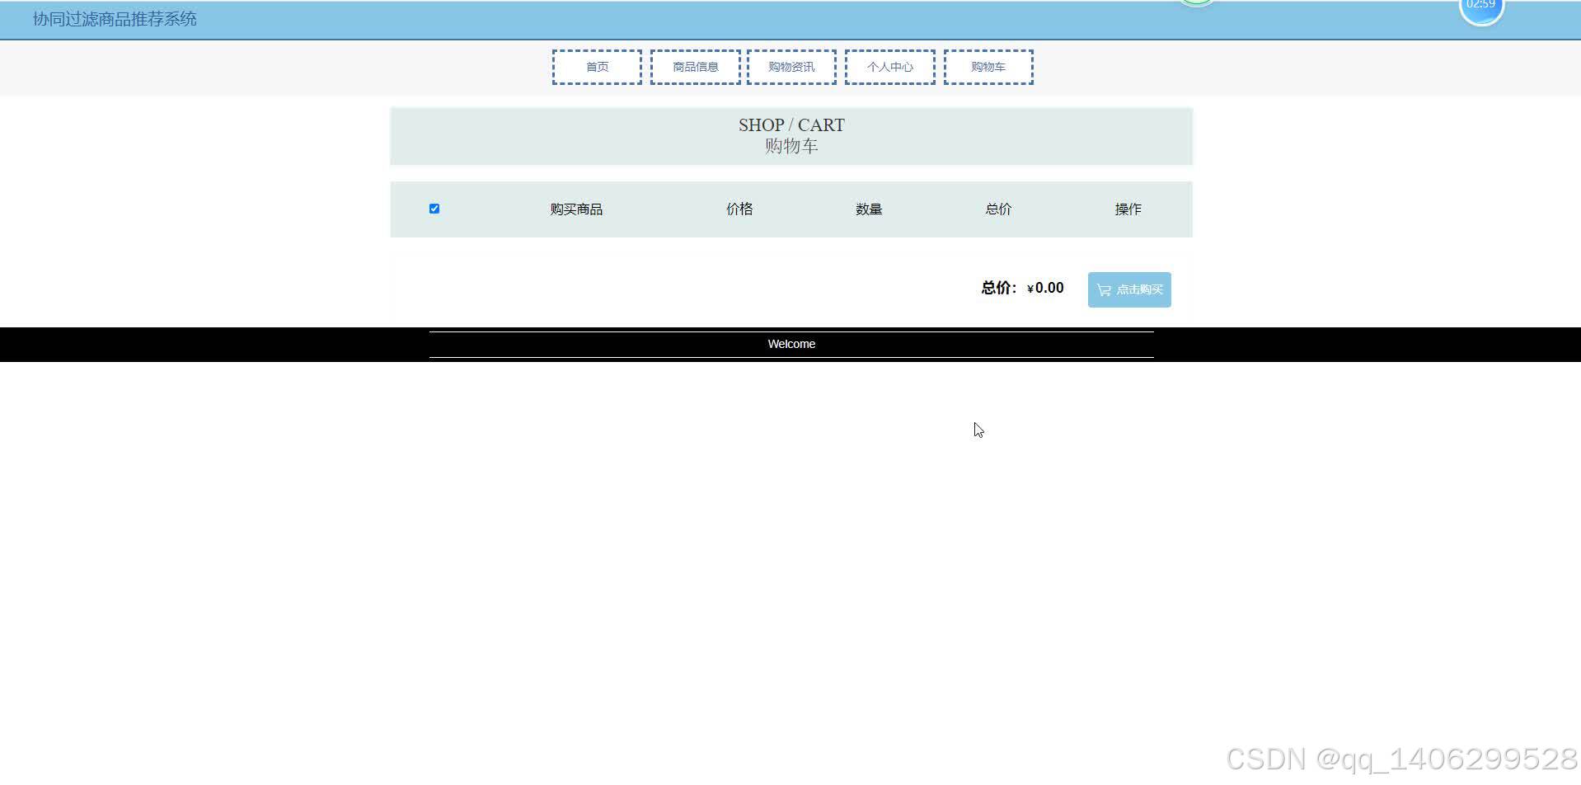Click the SHOP / CART page heading
The height and width of the screenshot is (785, 1581).
click(790, 125)
